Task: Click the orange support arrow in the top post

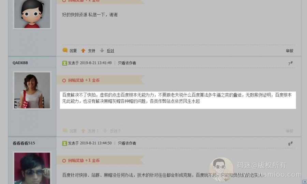Action: tap(83, 51)
